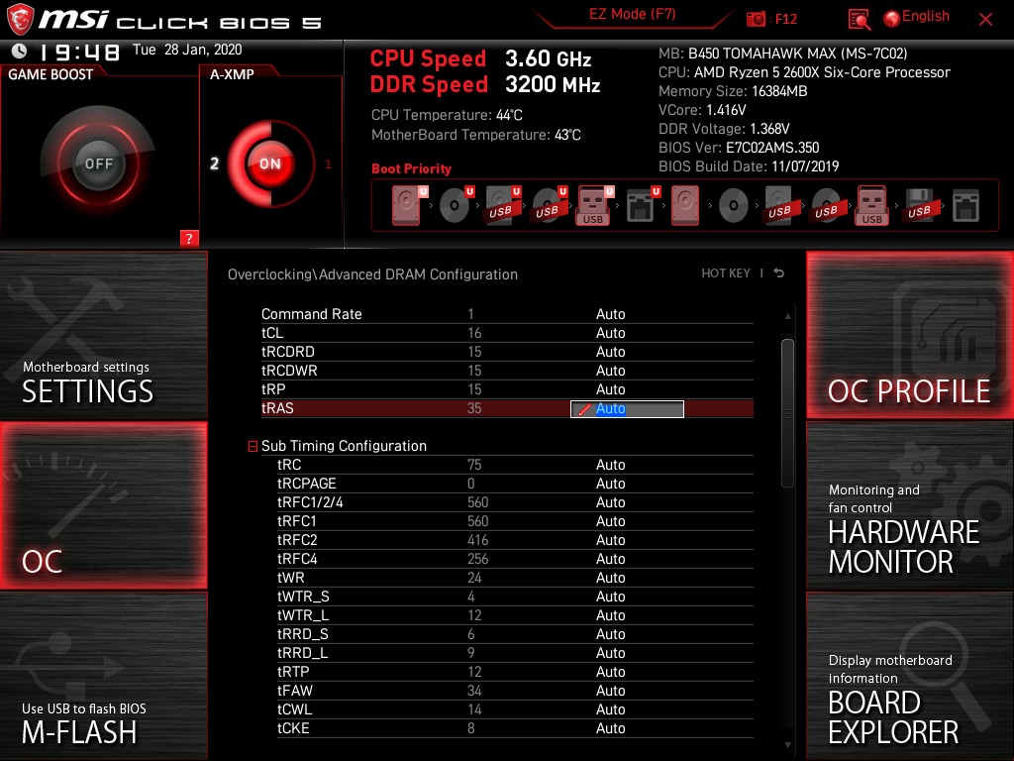The width and height of the screenshot is (1014, 761).
Task: Select the legacy USB CD/DVD boot icon
Action: point(826,206)
